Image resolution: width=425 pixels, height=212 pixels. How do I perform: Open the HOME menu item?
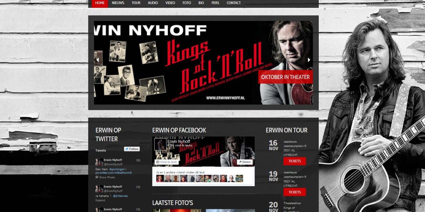(x=100, y=3)
